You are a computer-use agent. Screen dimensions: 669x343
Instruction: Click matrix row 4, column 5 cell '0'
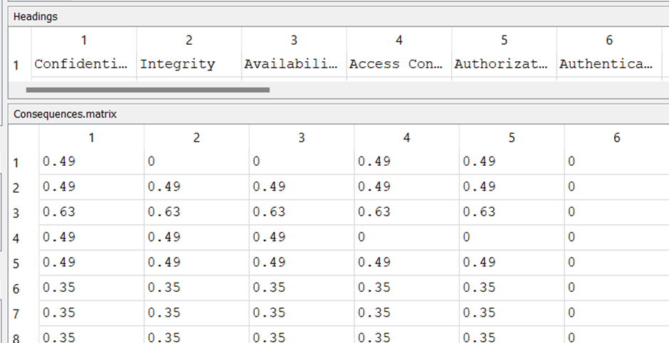tap(511, 237)
